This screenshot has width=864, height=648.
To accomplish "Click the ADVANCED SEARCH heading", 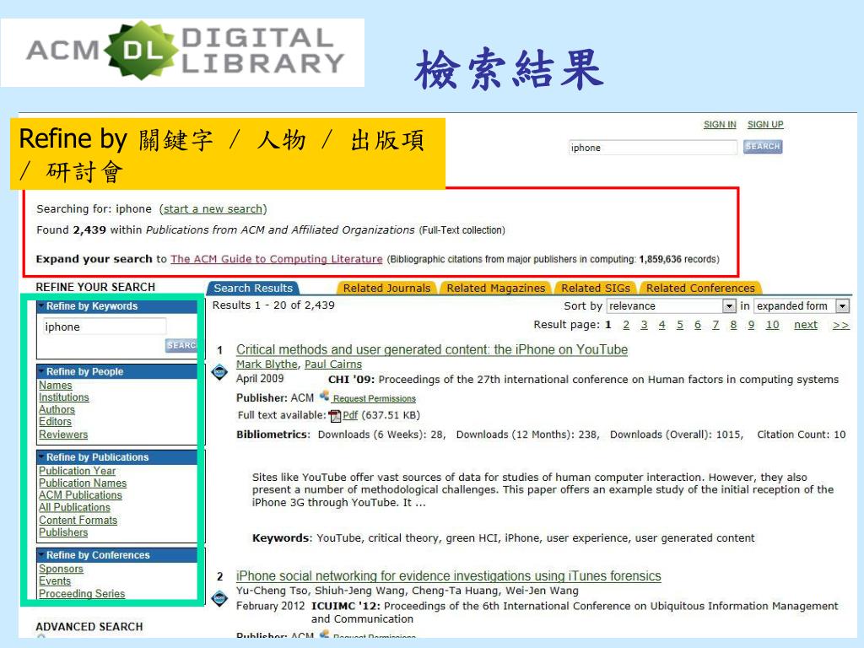I will pyautogui.click(x=89, y=627).
